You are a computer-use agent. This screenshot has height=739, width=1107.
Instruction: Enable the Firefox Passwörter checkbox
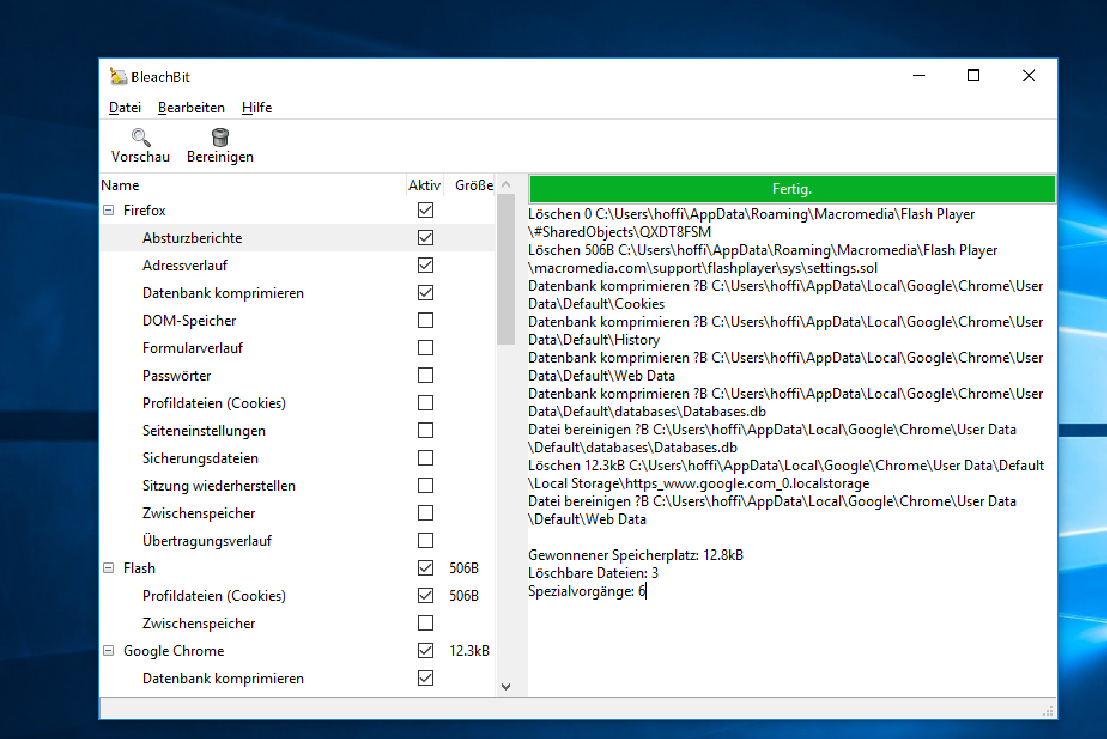click(426, 375)
